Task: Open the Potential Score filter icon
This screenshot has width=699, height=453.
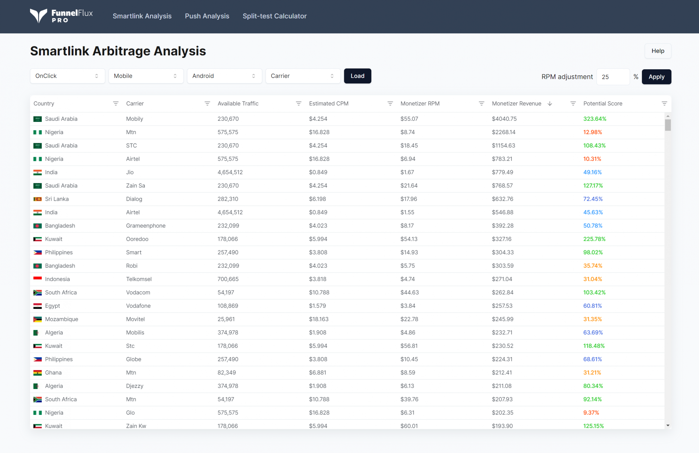Action: click(x=664, y=104)
